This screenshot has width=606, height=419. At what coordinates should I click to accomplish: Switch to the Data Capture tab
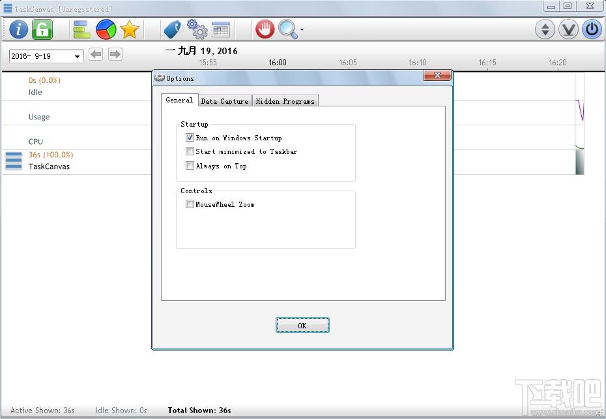tap(225, 101)
